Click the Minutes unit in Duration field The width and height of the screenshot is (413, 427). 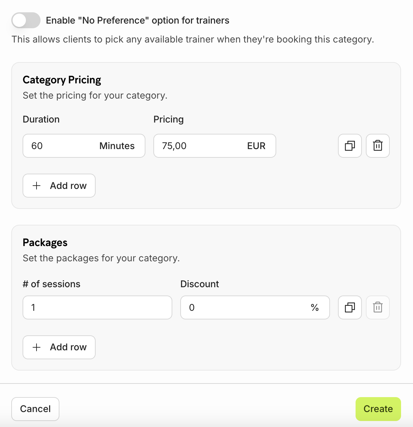tap(117, 146)
